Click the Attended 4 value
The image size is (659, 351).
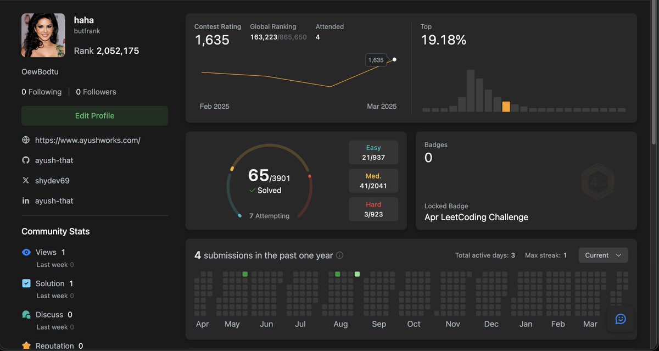(x=318, y=37)
